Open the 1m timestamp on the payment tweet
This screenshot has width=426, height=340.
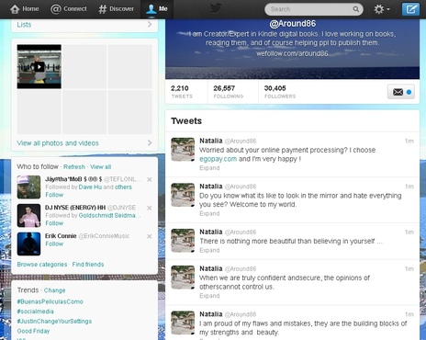[x=409, y=142]
